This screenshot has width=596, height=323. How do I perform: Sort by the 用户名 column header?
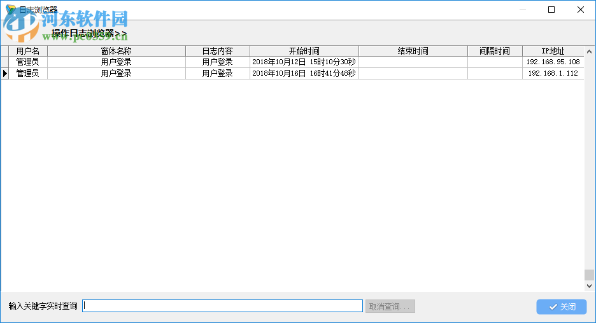[28, 51]
